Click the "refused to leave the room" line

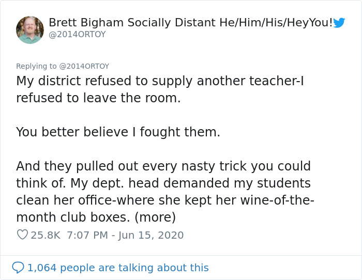click(98, 98)
